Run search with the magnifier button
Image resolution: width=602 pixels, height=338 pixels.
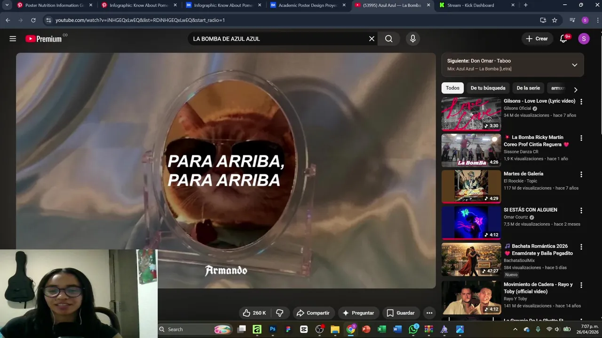tap(388, 38)
